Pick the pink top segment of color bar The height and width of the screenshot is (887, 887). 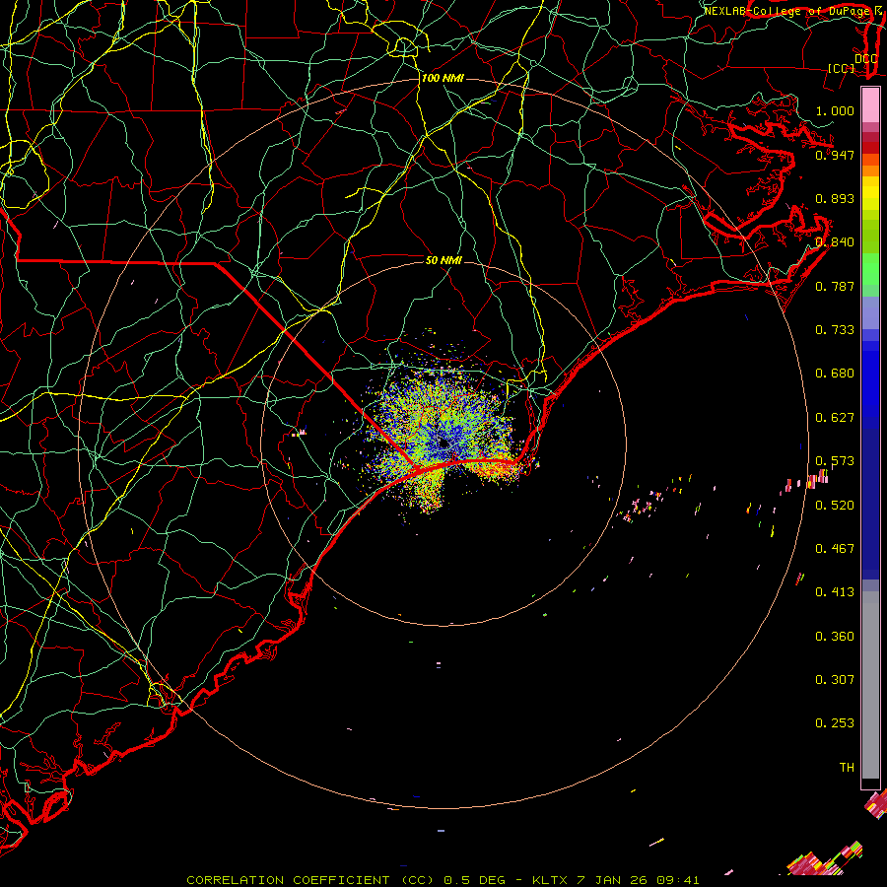coord(870,105)
